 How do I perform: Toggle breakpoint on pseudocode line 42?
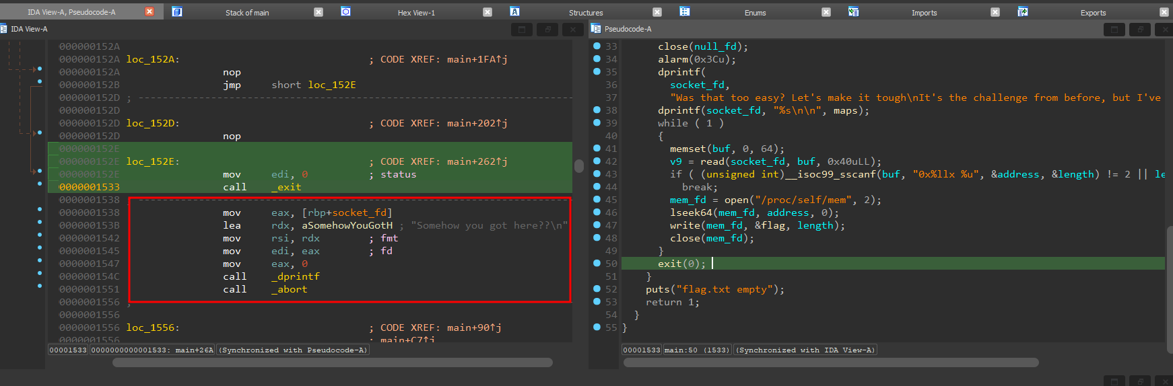pos(597,161)
